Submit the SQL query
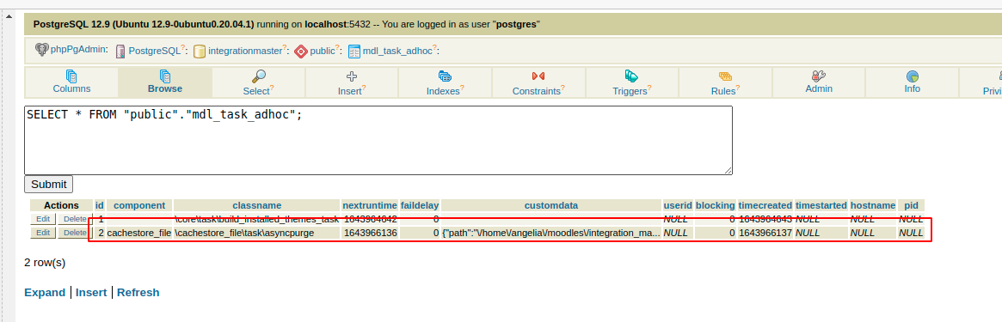Viewport: 1002px width, 322px height. coord(48,185)
